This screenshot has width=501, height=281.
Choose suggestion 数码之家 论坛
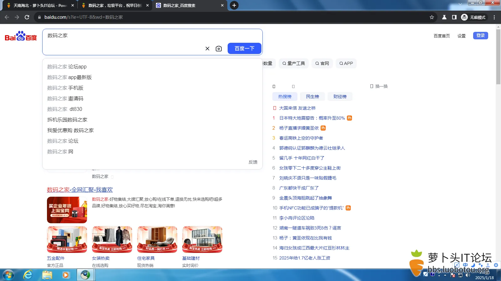[152, 141]
